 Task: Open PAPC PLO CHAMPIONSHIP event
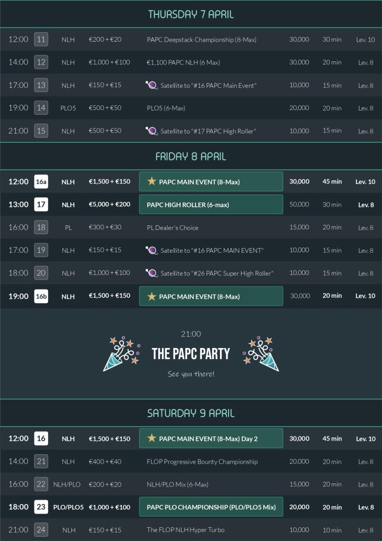point(211,507)
